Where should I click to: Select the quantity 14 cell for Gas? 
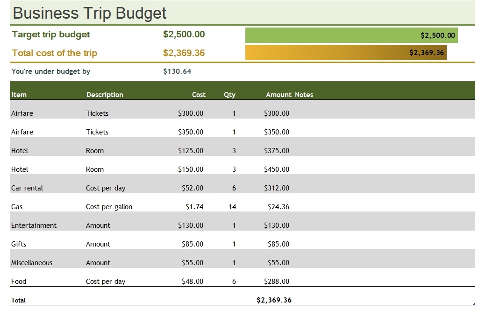(x=233, y=207)
